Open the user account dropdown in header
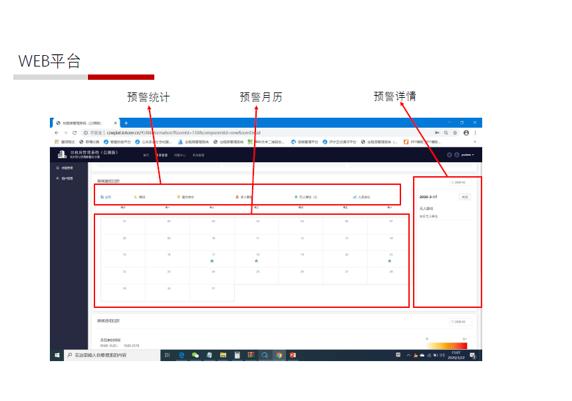This screenshot has width=572, height=401. coord(468,155)
